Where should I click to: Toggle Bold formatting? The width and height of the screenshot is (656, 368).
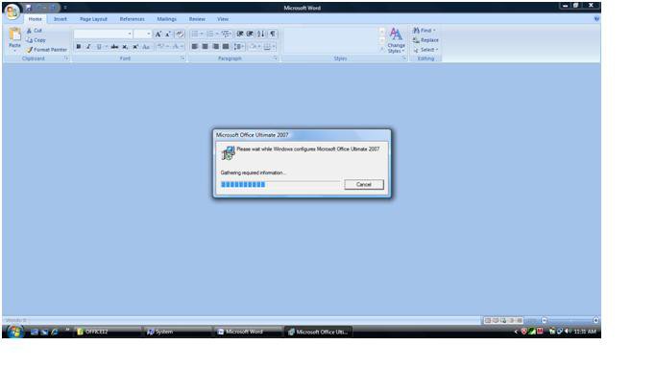coord(78,47)
